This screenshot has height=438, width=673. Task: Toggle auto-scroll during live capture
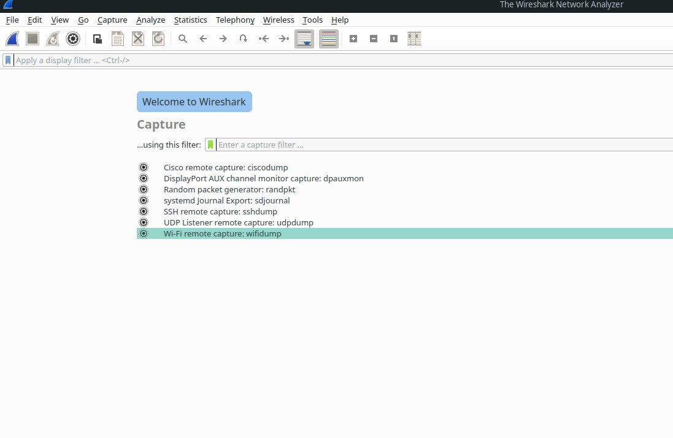click(x=304, y=39)
